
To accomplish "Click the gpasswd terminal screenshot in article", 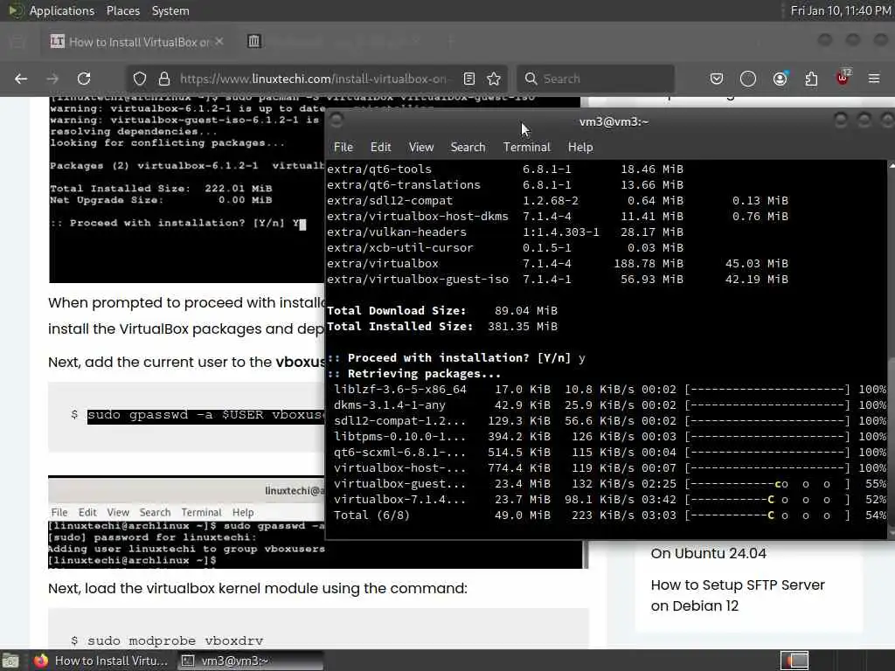I will (x=187, y=522).
